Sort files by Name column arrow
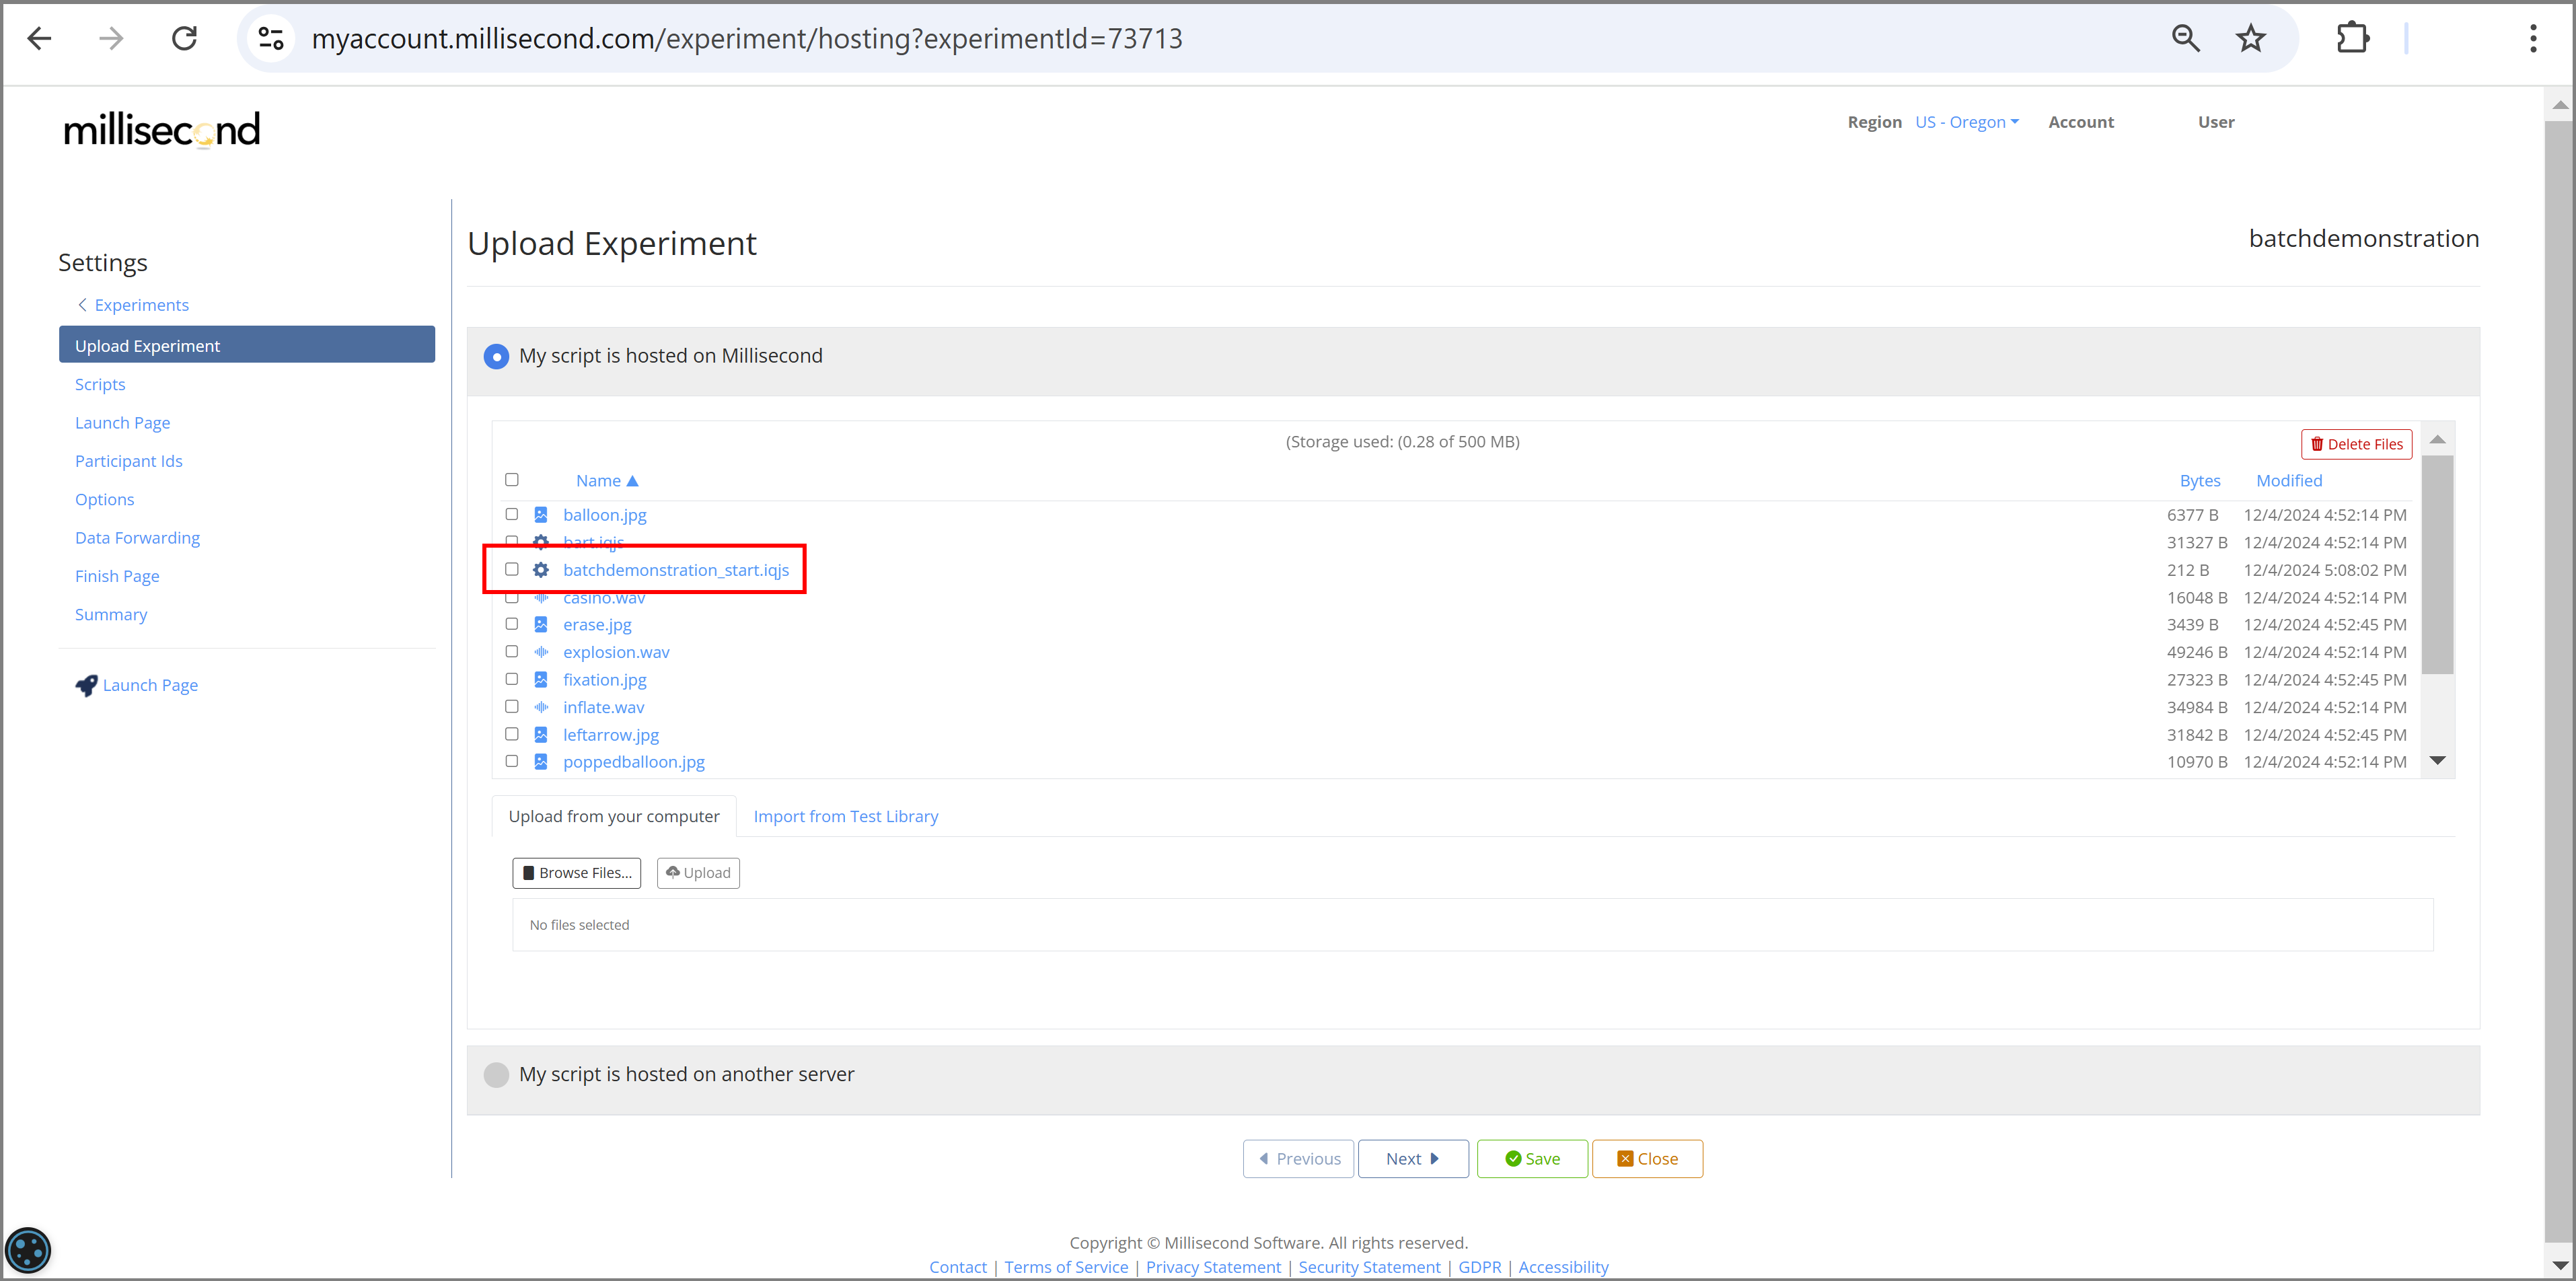 click(x=632, y=481)
